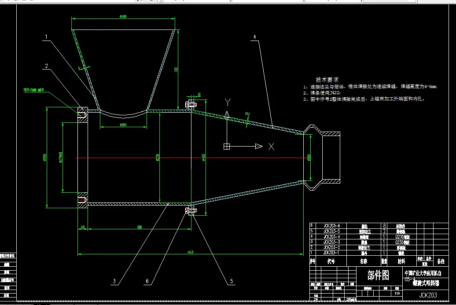Select cell "JCKZ03-3" in parts list

coord(331,242)
